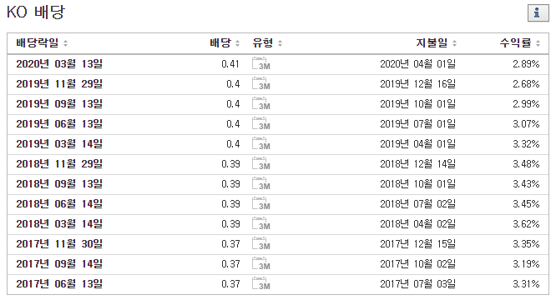
Task: Select ex-dividend date 2018년 11월 29일
Action: point(59,164)
